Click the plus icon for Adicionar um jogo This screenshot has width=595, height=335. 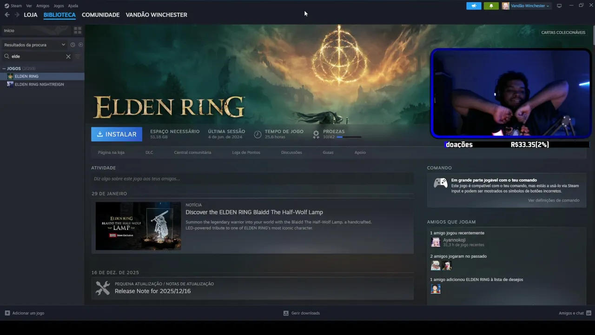(7, 313)
